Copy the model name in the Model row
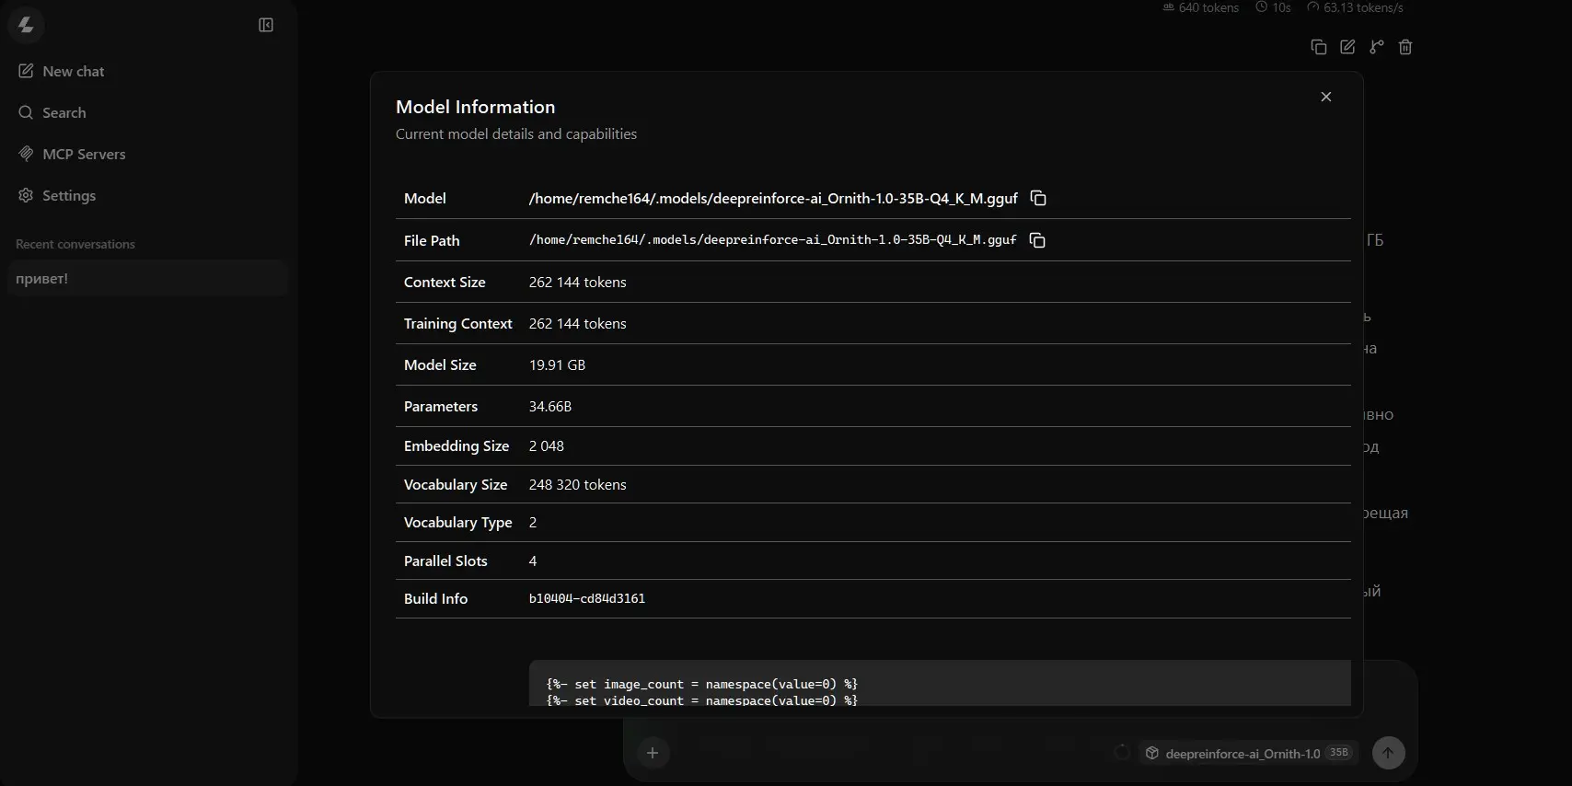1572x786 pixels. point(1038,198)
